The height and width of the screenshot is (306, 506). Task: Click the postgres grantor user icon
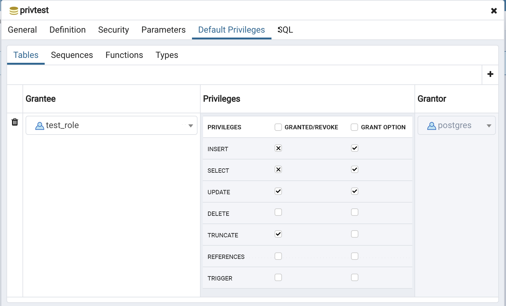(x=431, y=126)
